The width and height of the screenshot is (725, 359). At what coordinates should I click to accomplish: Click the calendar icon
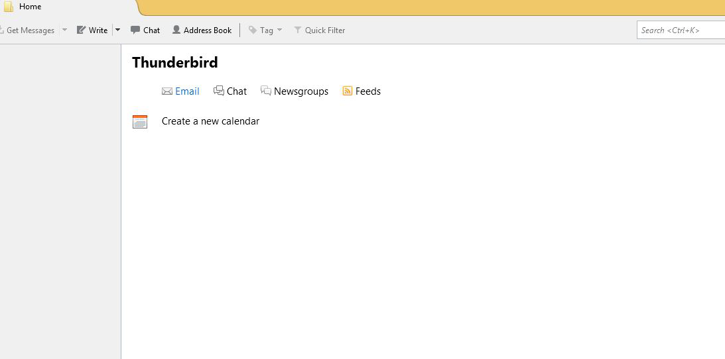pyautogui.click(x=140, y=122)
